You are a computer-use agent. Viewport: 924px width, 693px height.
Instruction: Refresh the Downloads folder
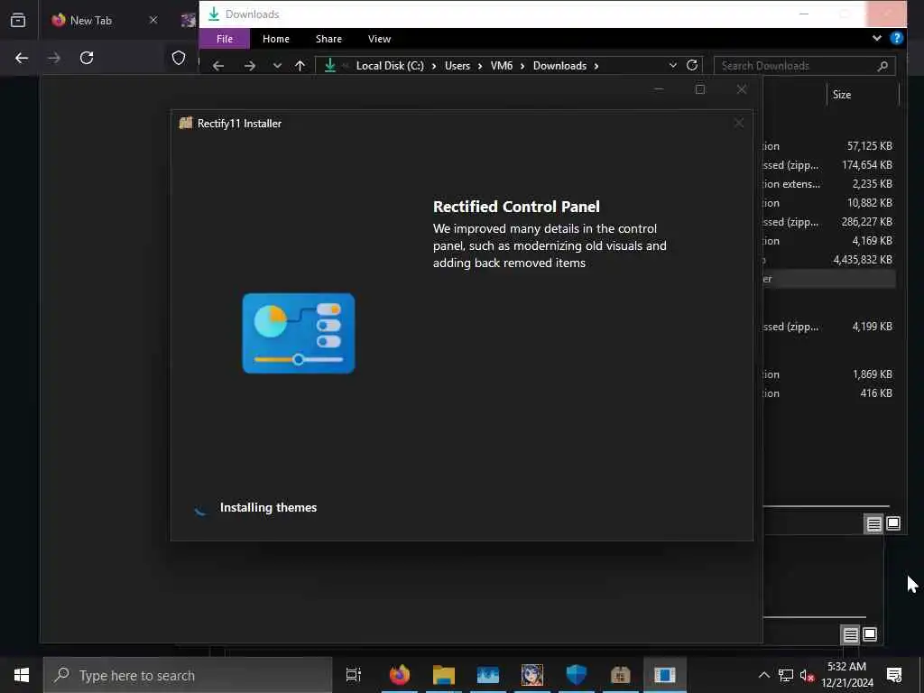[x=692, y=65]
